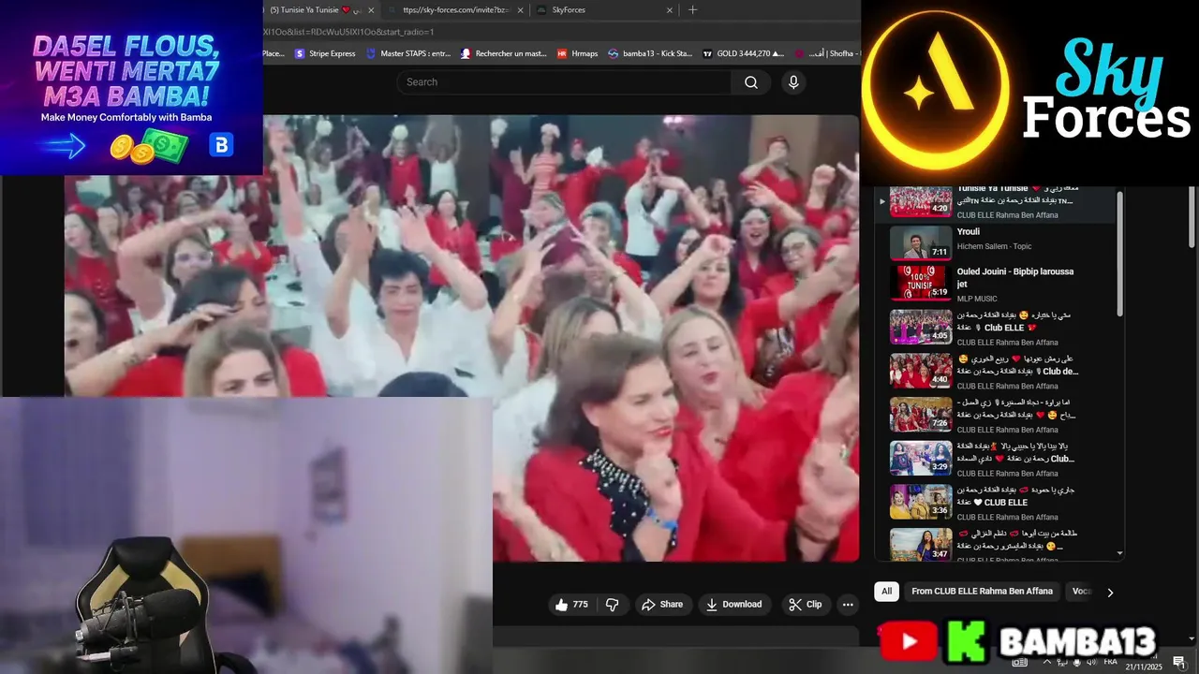1199x674 pixels.
Task: Activate voice search microphone icon
Action: coord(793,82)
